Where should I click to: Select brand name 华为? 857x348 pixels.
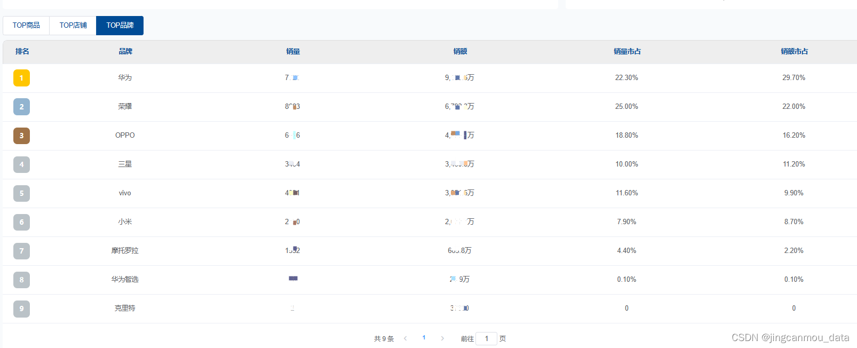[x=125, y=78]
